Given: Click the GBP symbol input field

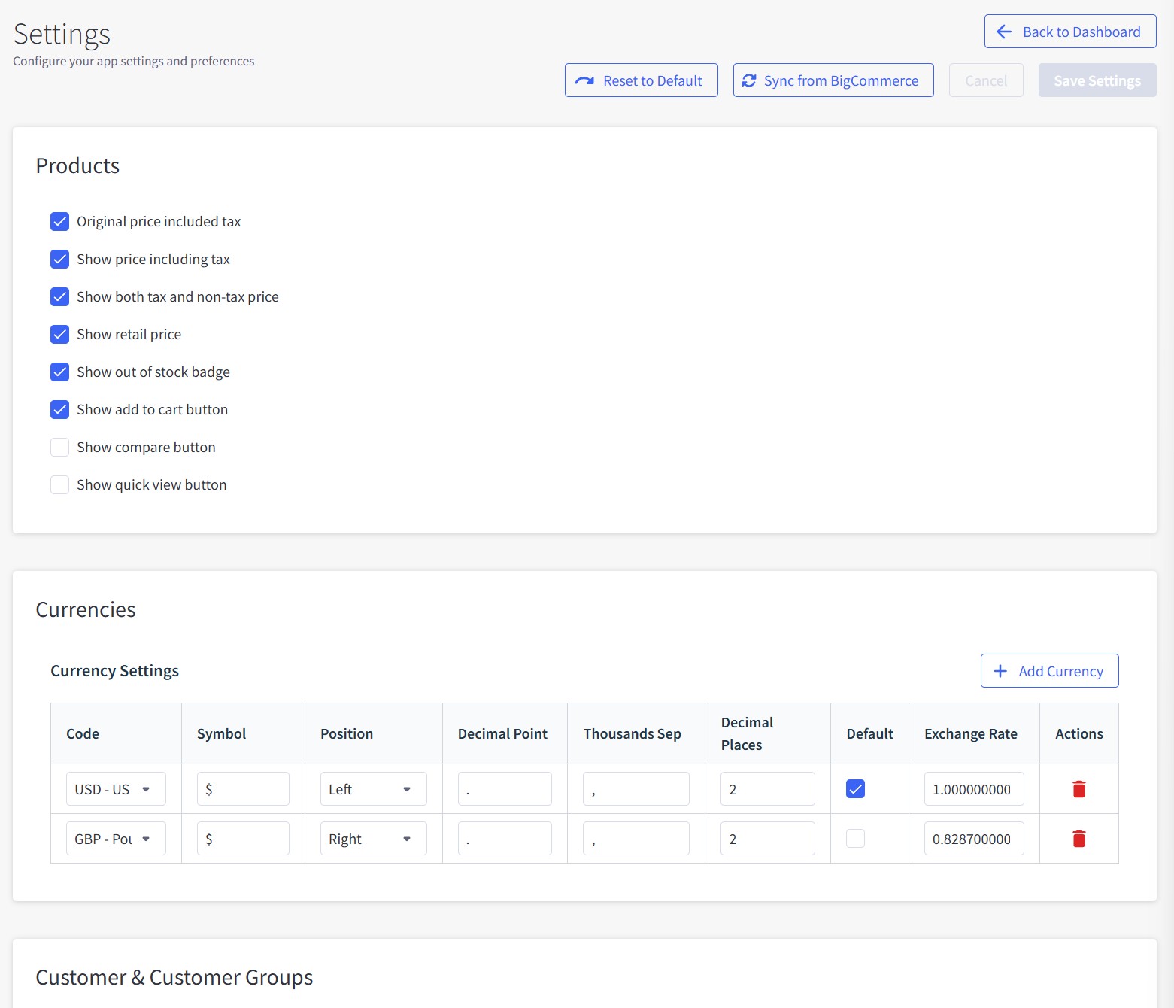Looking at the screenshot, I should 243,839.
